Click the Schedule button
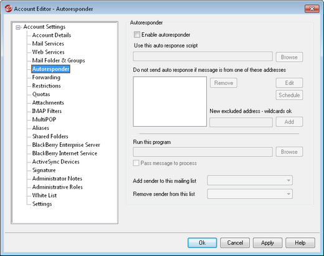 [289, 95]
